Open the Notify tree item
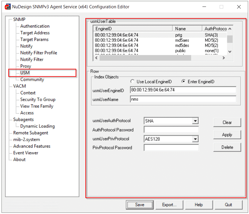249x214 pixels. click(x=26, y=46)
